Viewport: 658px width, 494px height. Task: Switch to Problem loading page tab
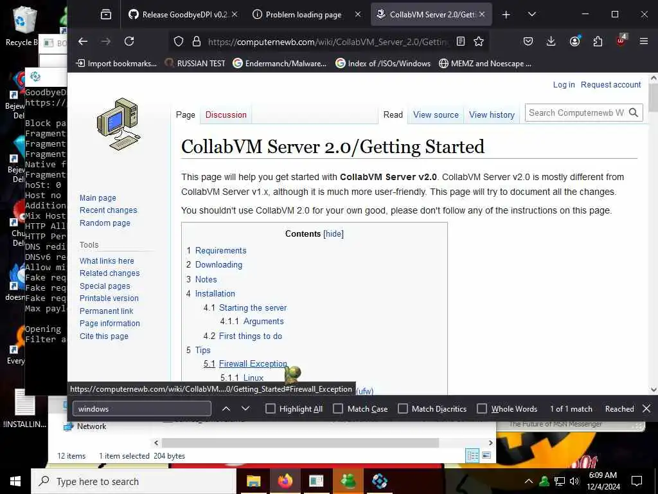point(305,15)
